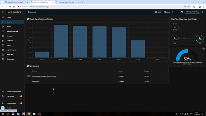
Task: Click the browser zoom magnifier icon
Action: 185,7
